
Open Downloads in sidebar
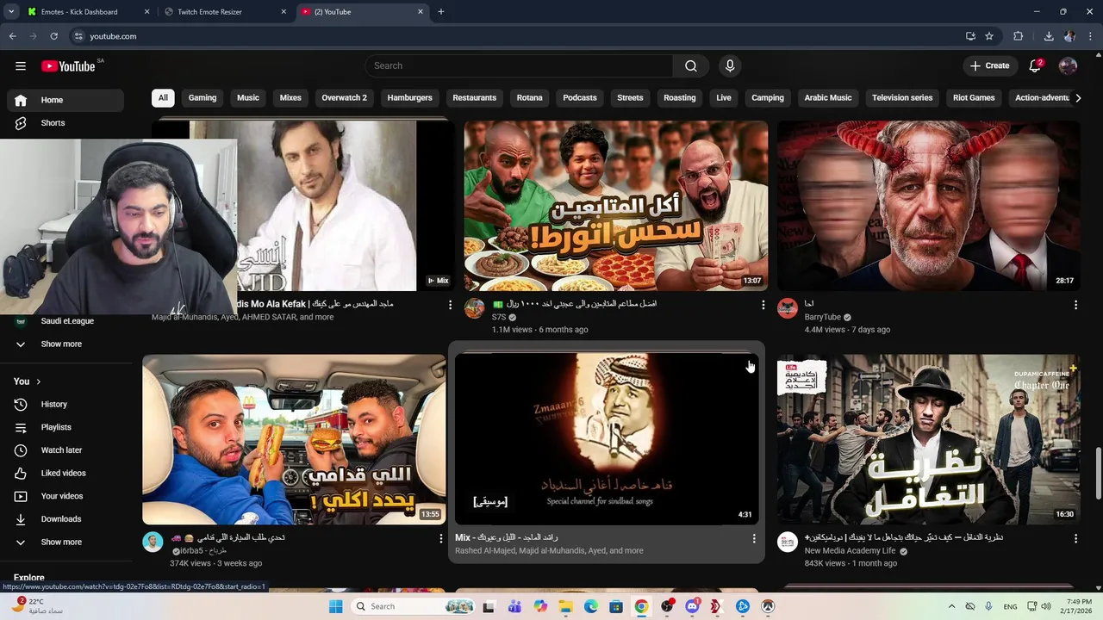65,518
